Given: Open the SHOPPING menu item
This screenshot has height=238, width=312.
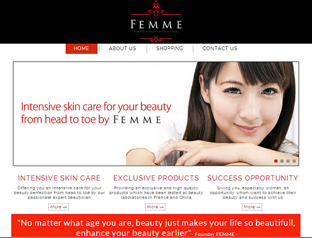Looking at the screenshot, I should click(x=170, y=48).
